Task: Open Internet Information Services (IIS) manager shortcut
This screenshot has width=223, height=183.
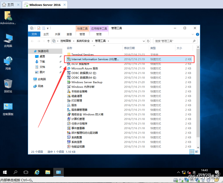Action: (129, 59)
